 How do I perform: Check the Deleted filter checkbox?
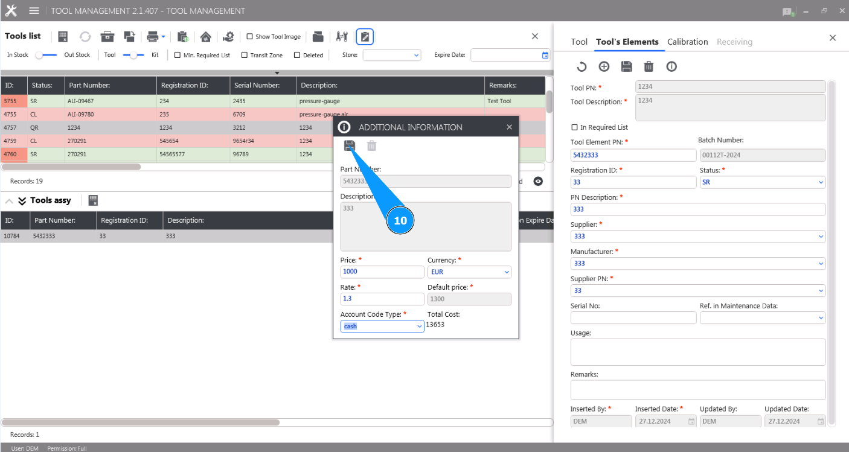pos(297,55)
